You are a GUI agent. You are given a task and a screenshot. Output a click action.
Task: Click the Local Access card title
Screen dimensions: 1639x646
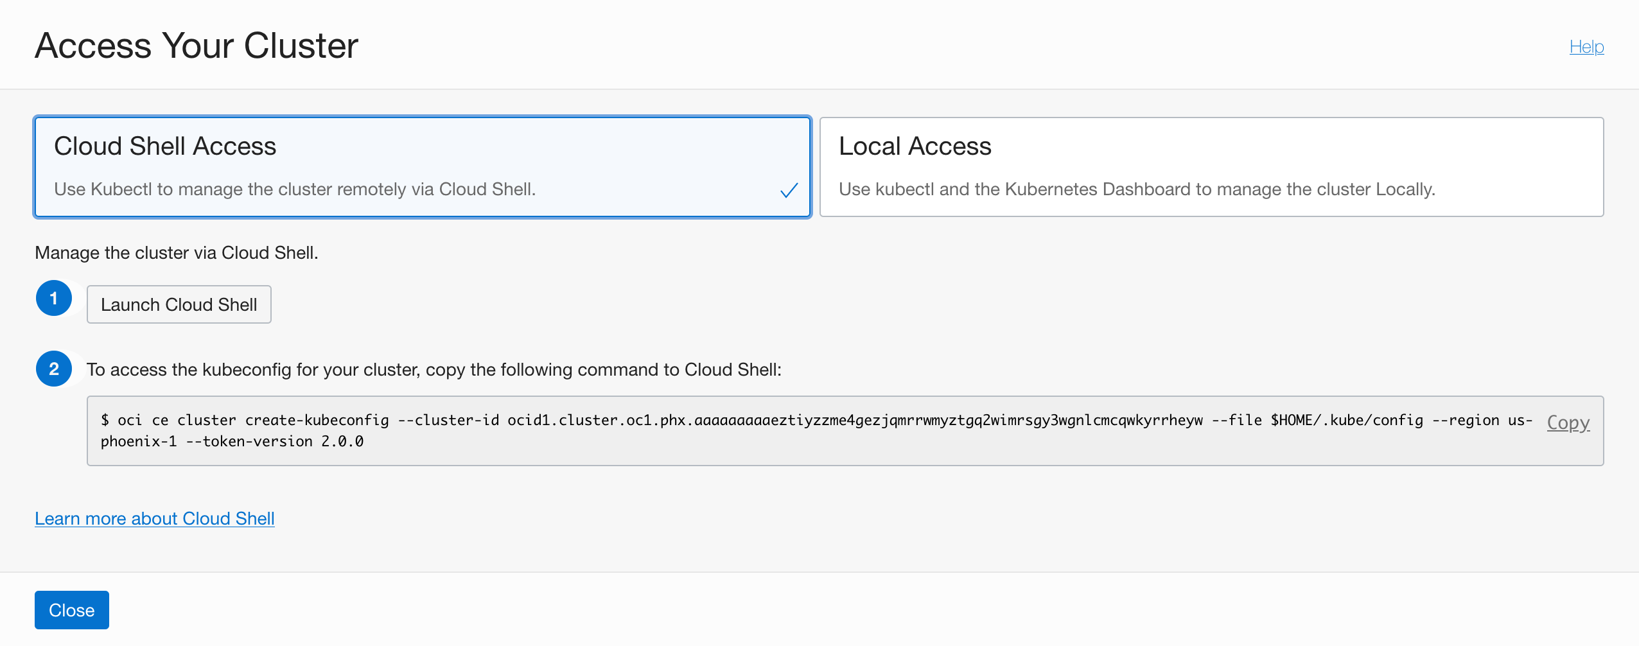click(915, 146)
